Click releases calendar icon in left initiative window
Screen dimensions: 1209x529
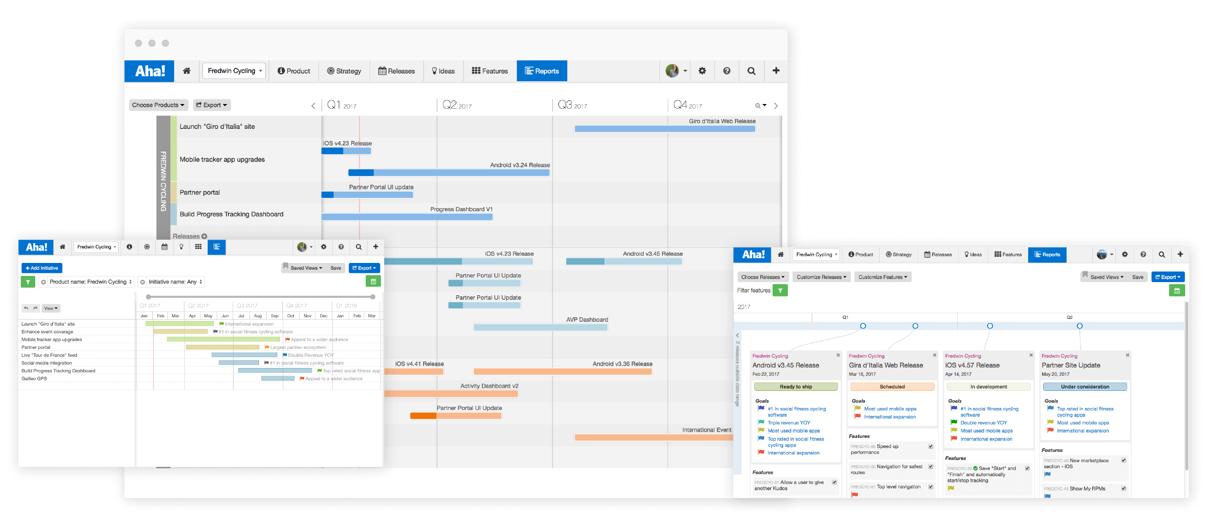pos(164,247)
